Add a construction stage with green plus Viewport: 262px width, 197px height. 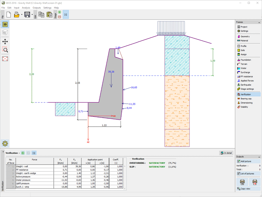[x=59, y=12]
